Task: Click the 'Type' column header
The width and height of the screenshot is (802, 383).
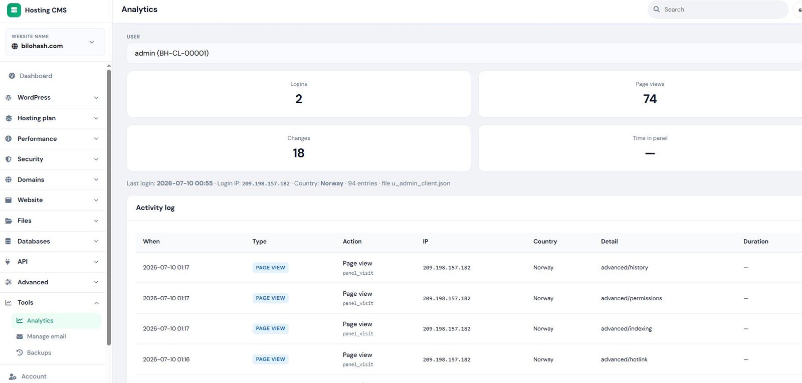Action: 259,242
